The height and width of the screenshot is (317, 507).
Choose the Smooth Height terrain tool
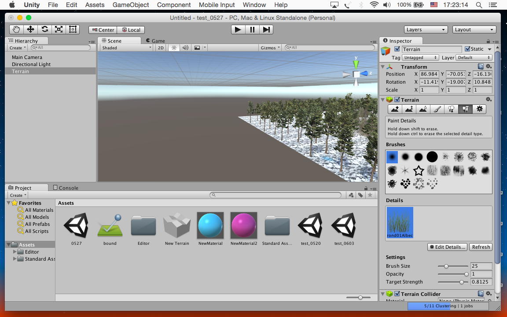click(423, 109)
